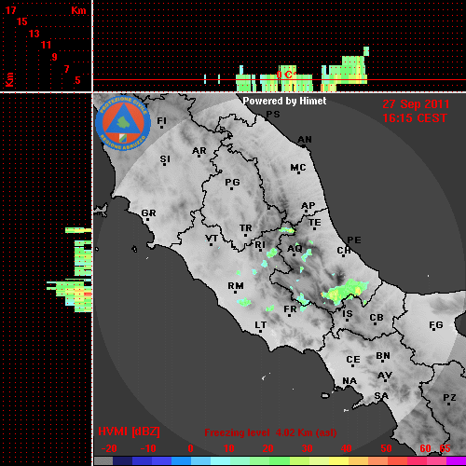
Task: Click the 13 km altitude label
Action: point(34,34)
